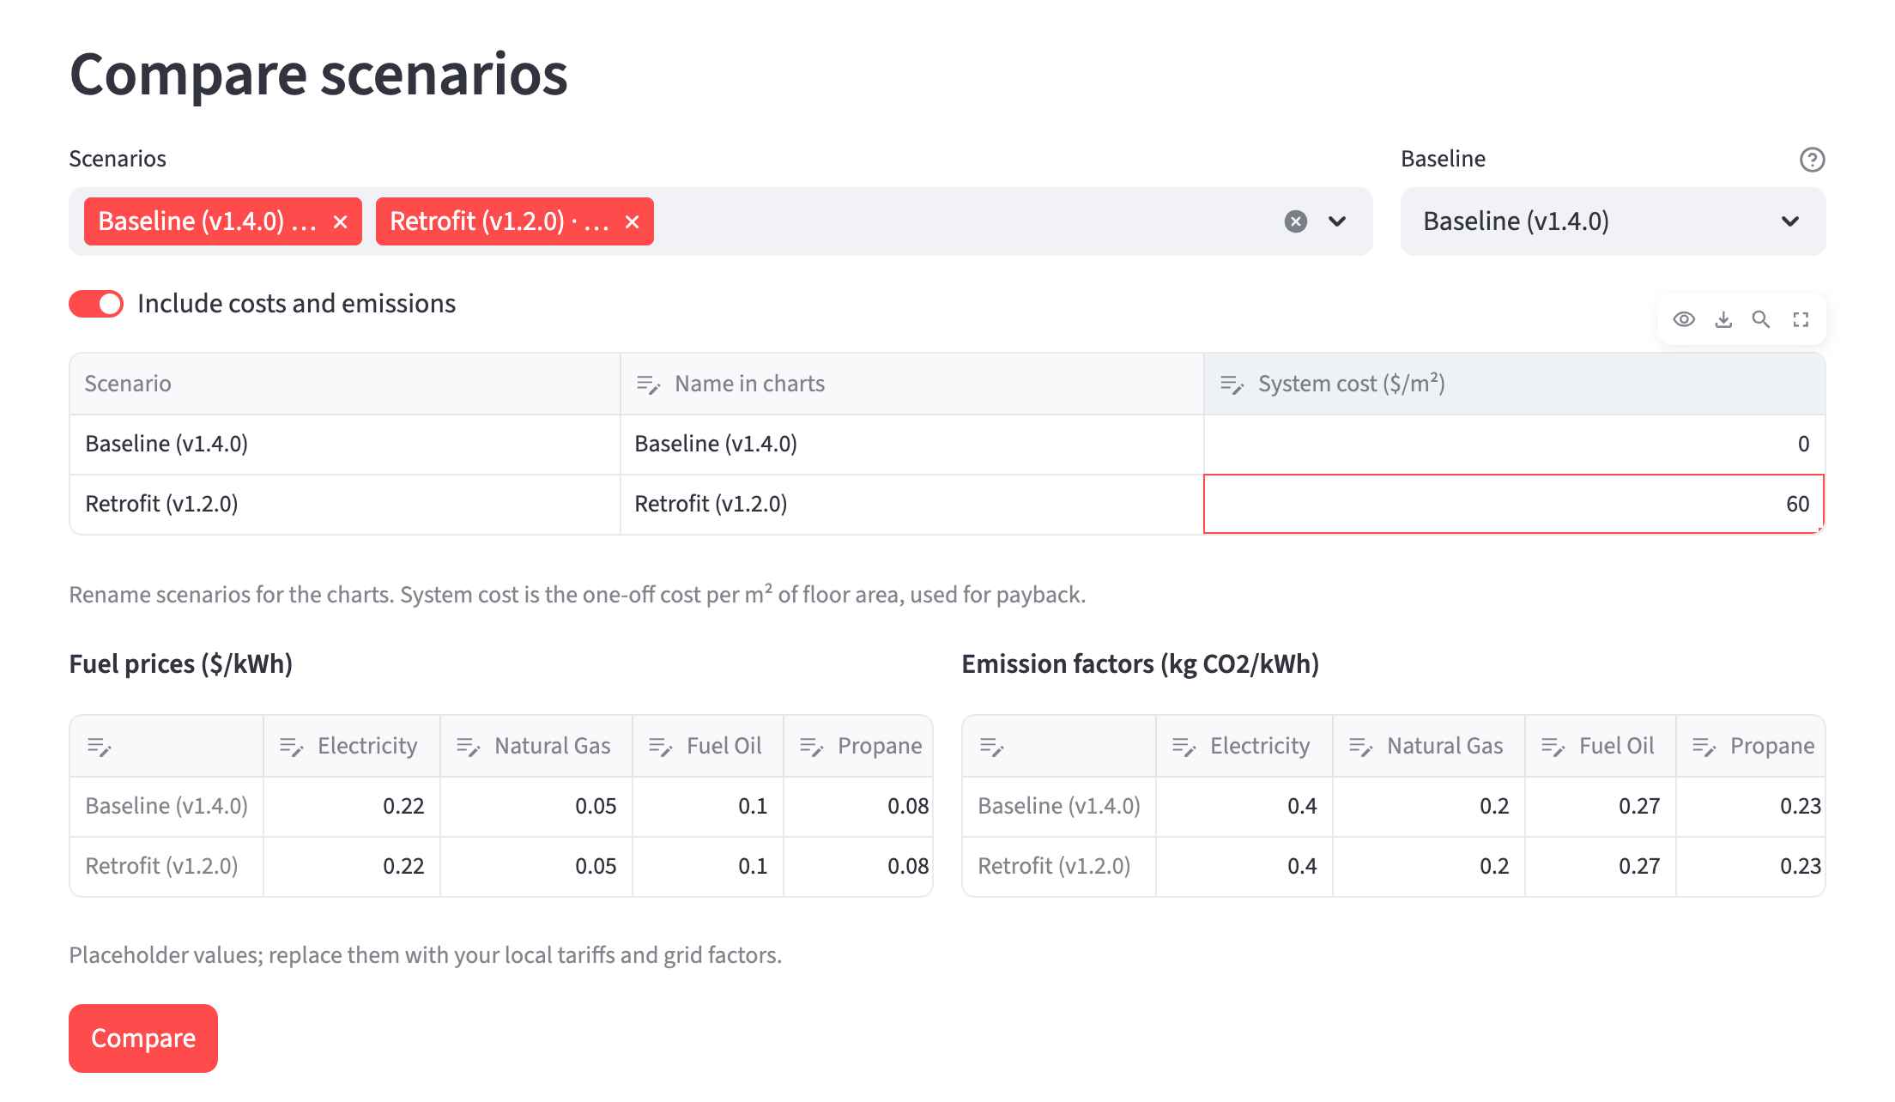Click the System cost column header
Viewport: 1895px width, 1102px height.
pos(1515,384)
